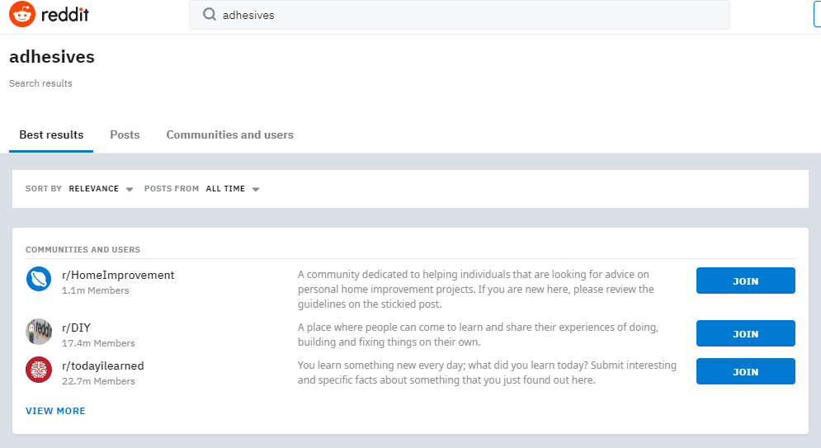Click the 1.1m Members text

(x=95, y=290)
